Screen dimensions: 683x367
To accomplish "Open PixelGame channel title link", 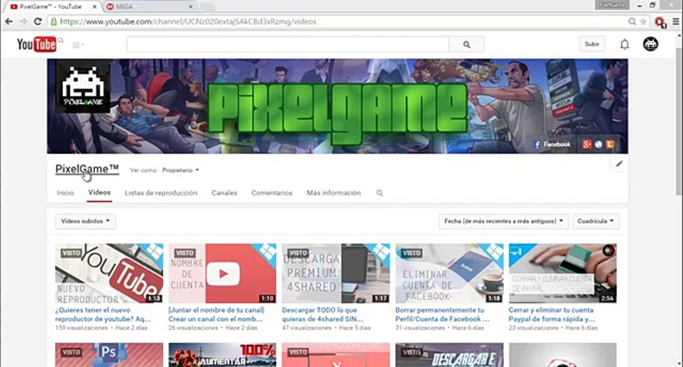I will 87,169.
